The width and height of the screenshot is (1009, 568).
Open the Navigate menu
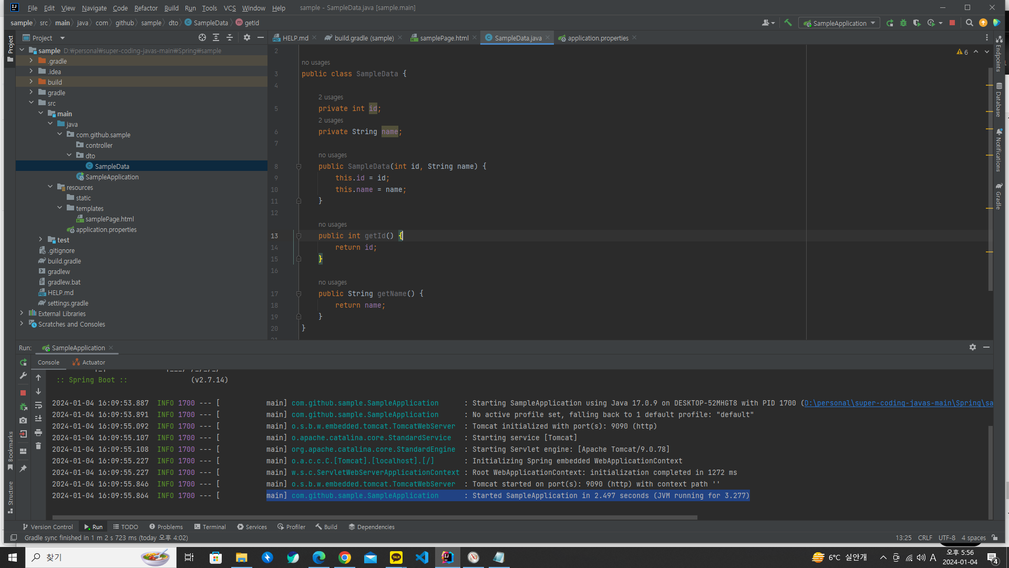pyautogui.click(x=94, y=8)
